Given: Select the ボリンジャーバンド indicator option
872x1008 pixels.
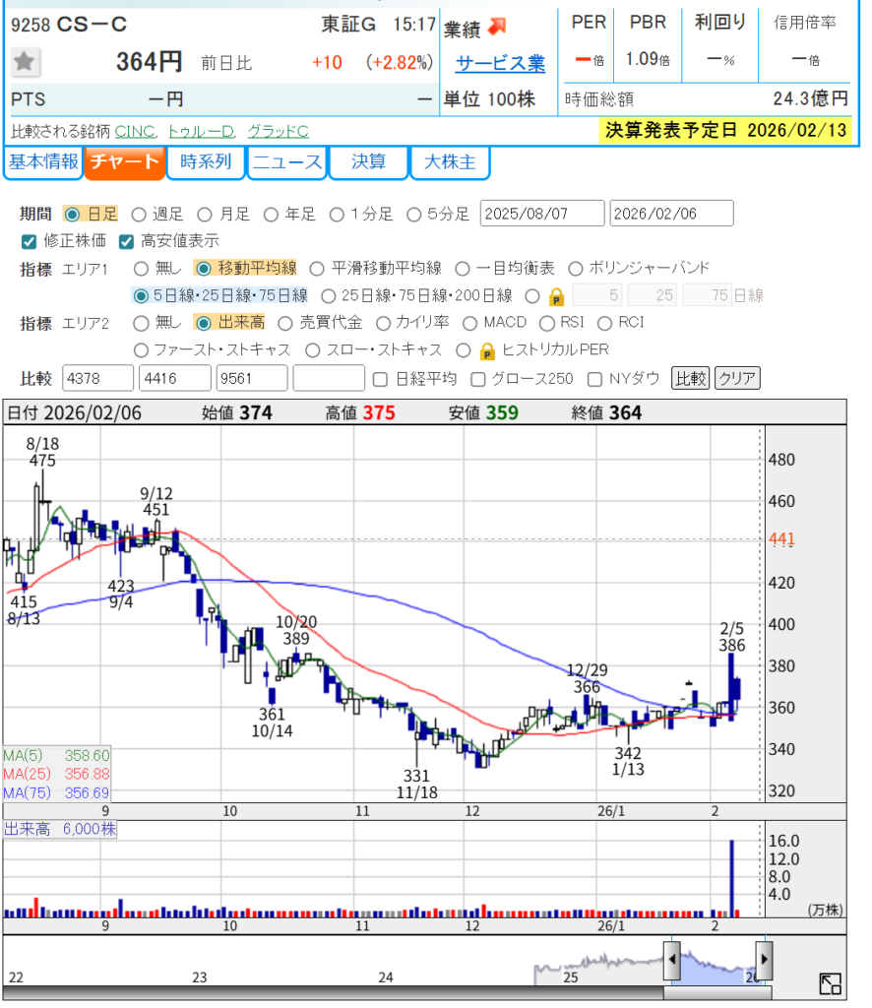Looking at the screenshot, I should (x=576, y=269).
